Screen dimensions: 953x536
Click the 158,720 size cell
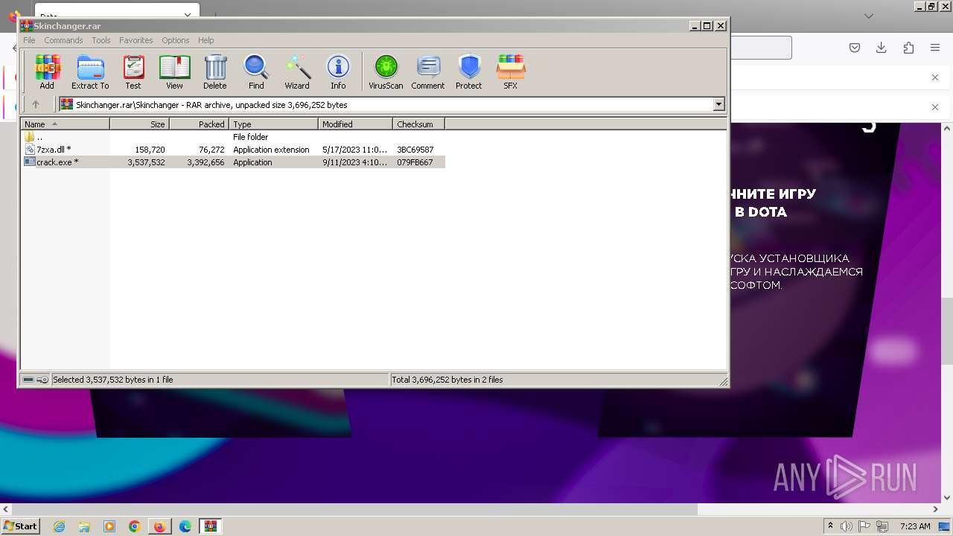tap(150, 150)
